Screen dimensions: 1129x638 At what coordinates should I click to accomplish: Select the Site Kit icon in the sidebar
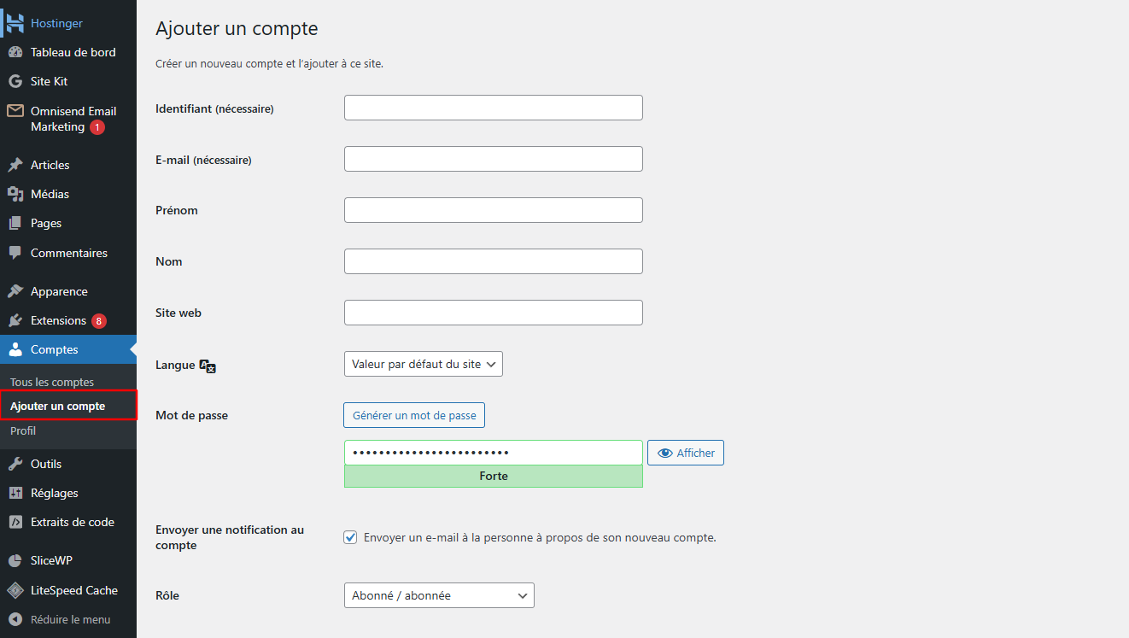tap(16, 81)
